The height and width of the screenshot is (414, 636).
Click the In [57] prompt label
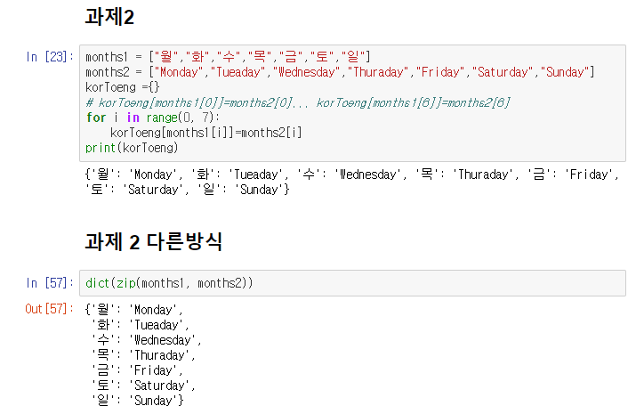pos(50,283)
